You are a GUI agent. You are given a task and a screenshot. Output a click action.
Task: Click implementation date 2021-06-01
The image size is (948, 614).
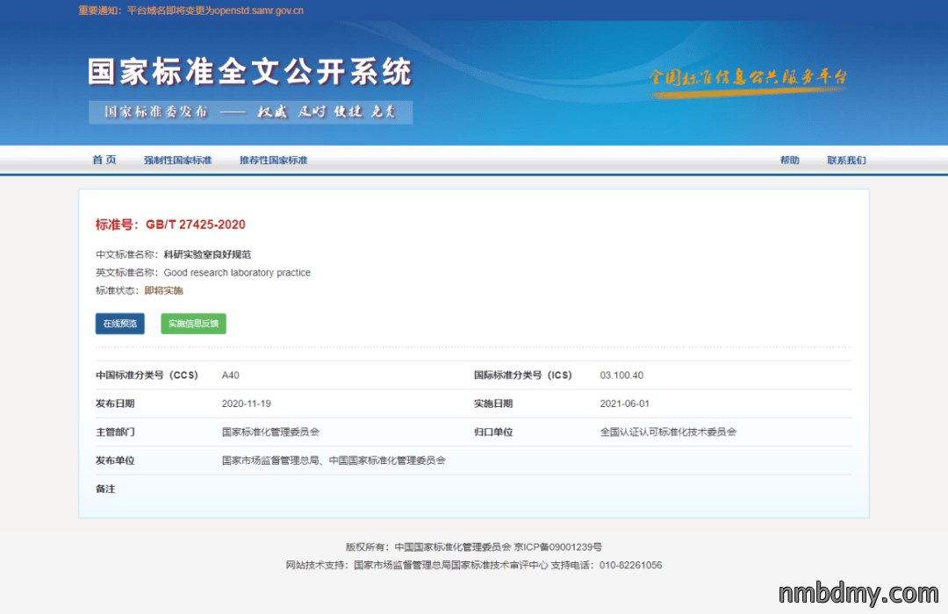625,403
